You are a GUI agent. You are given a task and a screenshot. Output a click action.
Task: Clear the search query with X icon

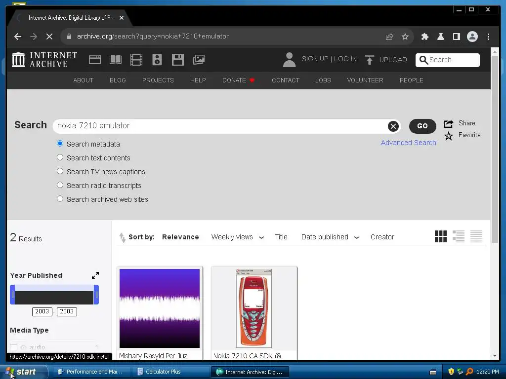coord(393,126)
